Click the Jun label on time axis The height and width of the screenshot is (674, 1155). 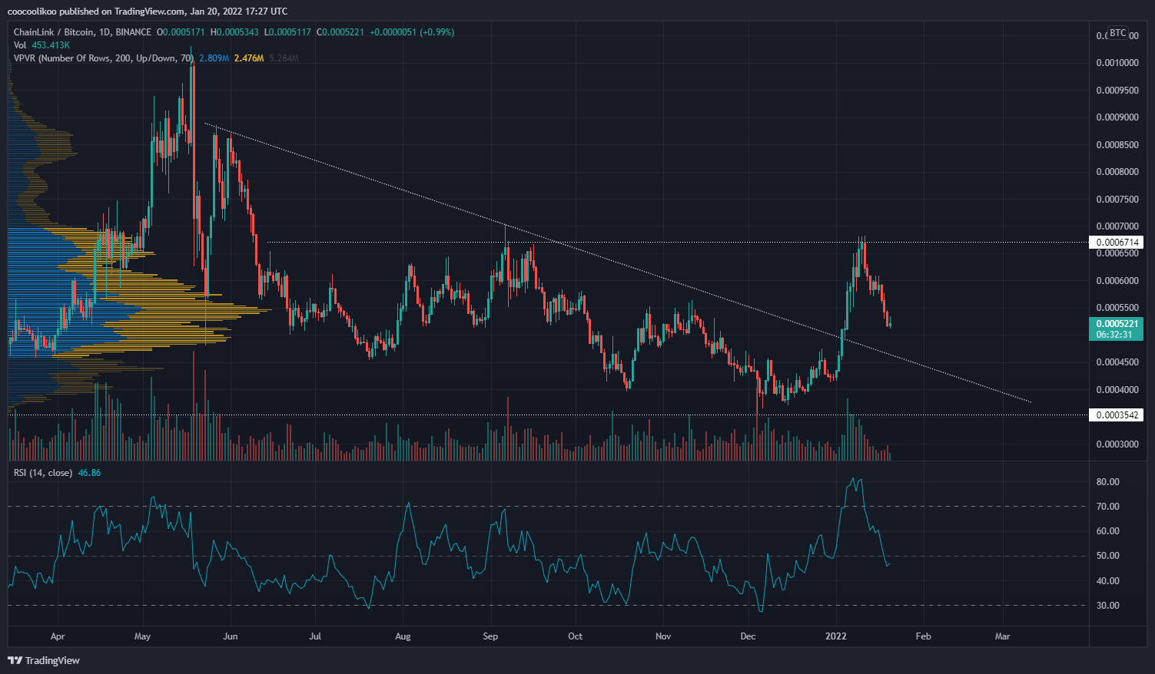tap(231, 636)
